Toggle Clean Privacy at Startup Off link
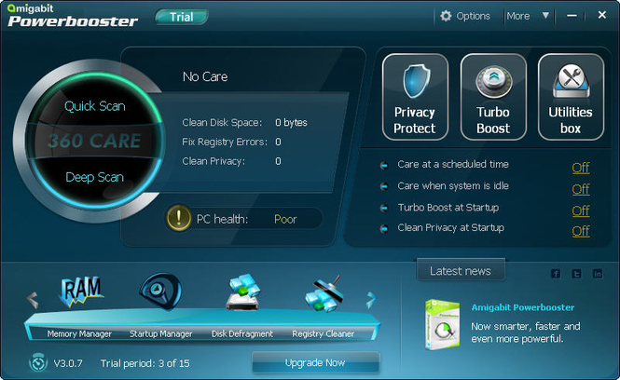620x380 pixels. [x=581, y=231]
